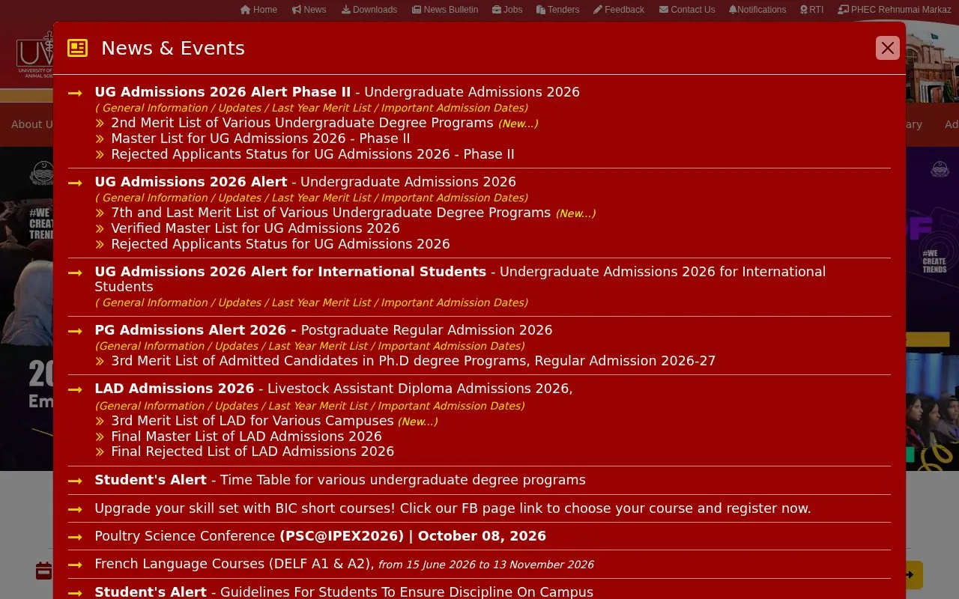Open 3rd Merit List of LAD for Campuses
This screenshot has width=959, height=599.
[x=252, y=421]
